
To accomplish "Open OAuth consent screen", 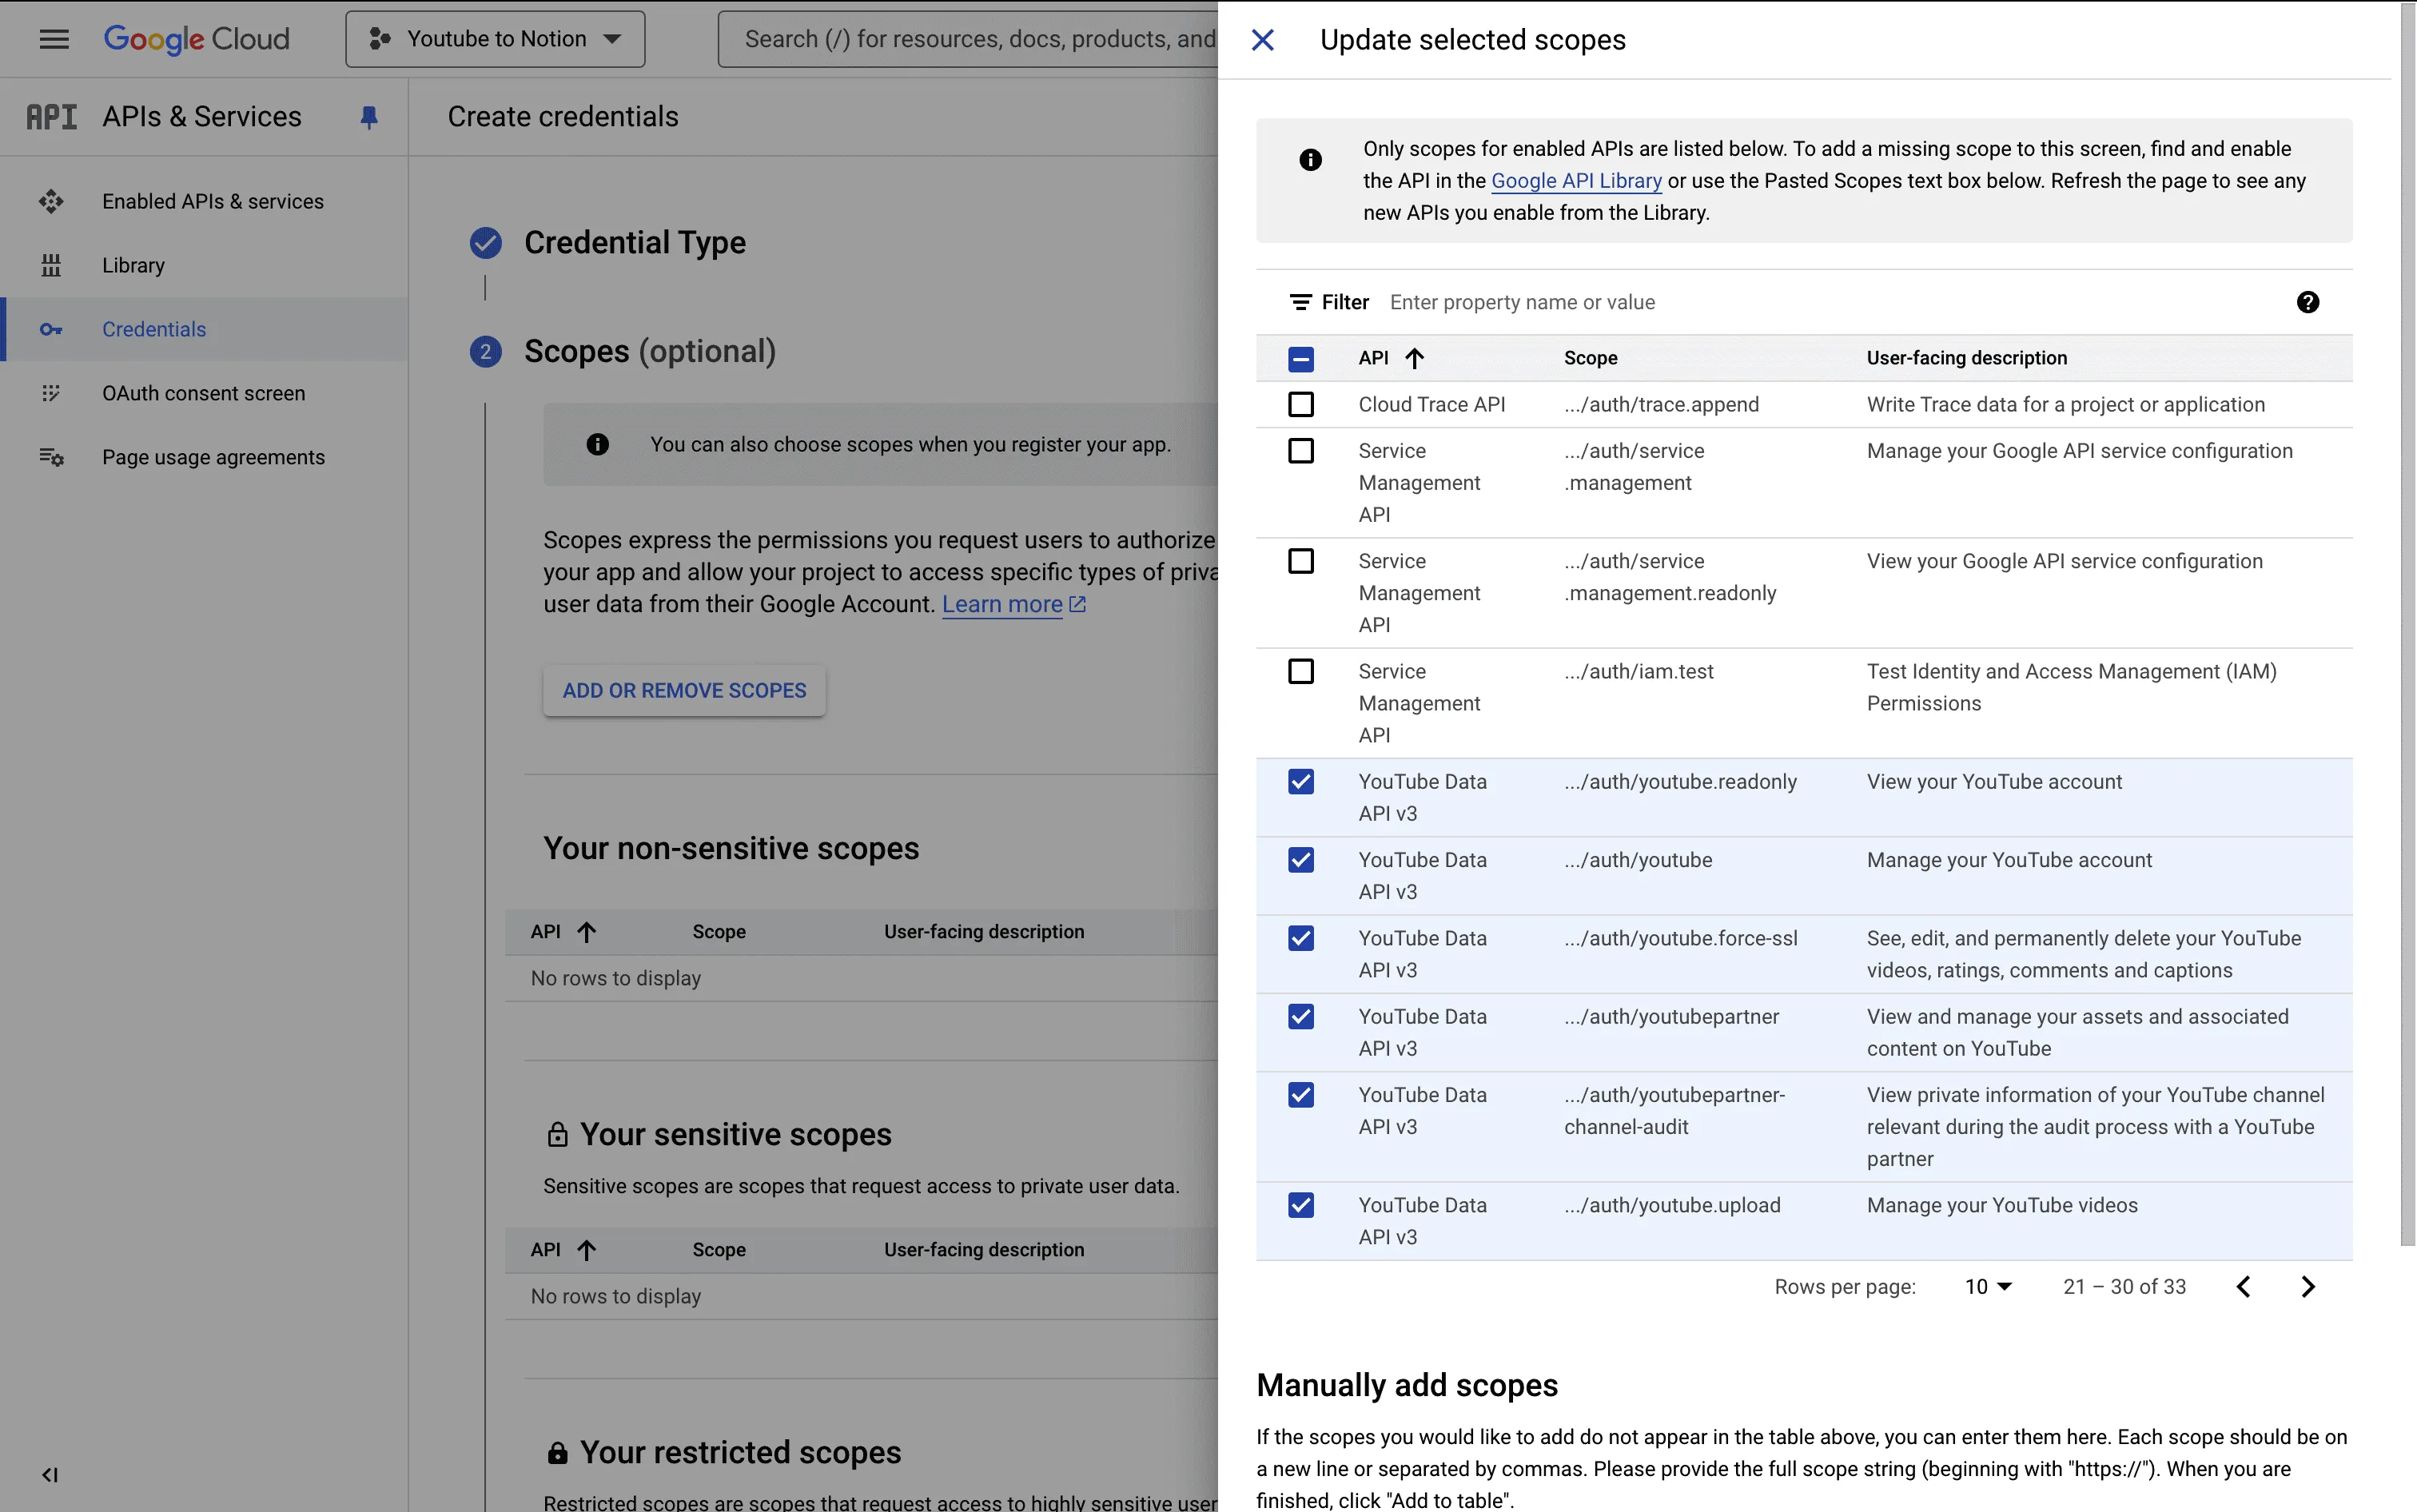I will point(204,393).
